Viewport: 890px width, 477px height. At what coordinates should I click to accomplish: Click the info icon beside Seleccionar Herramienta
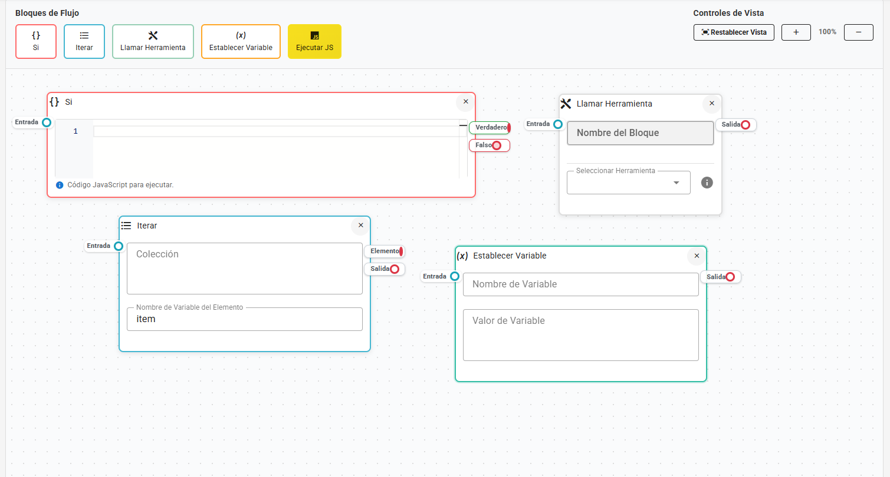pyautogui.click(x=707, y=183)
